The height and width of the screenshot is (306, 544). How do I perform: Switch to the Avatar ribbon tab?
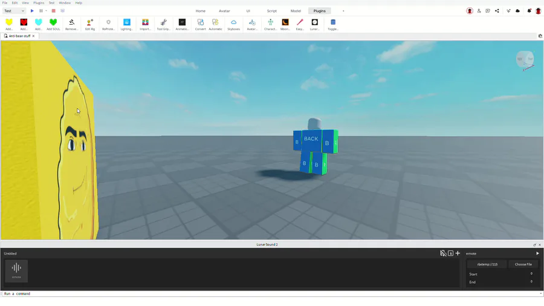[224, 11]
